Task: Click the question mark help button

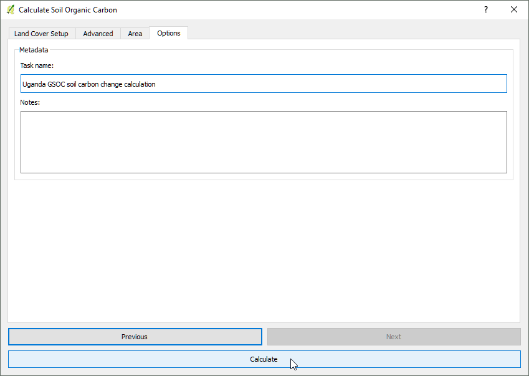Action: (x=485, y=10)
